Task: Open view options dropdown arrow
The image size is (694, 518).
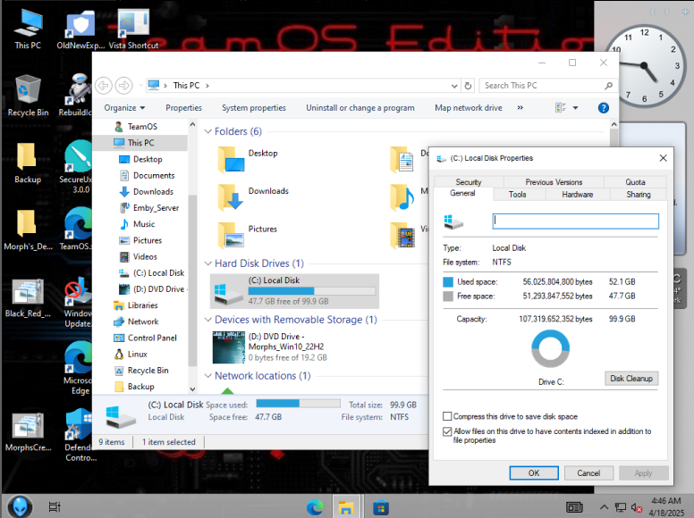Action: point(575,107)
